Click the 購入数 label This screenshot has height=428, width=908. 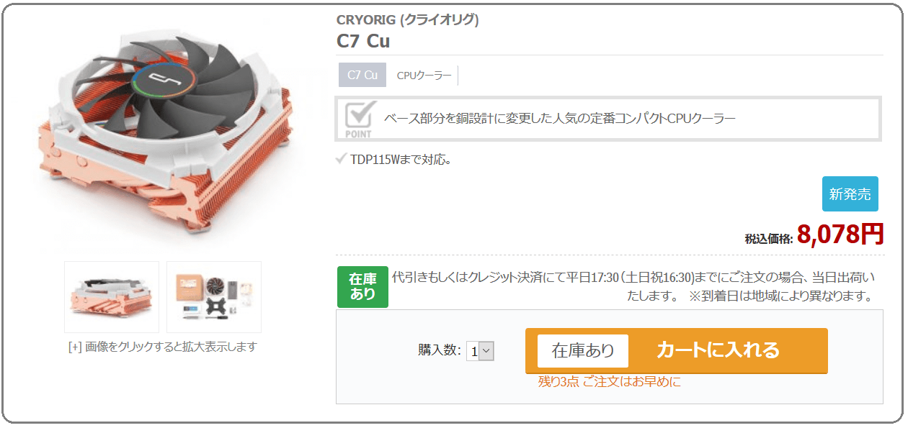pyautogui.click(x=440, y=350)
